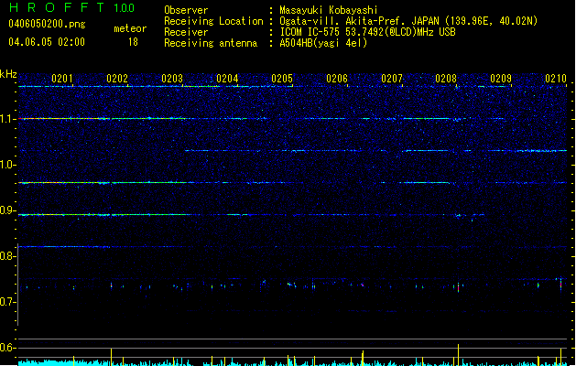Viewport: 576px width, 366px height.
Task: Click the meteor label text
Action: click(x=130, y=28)
